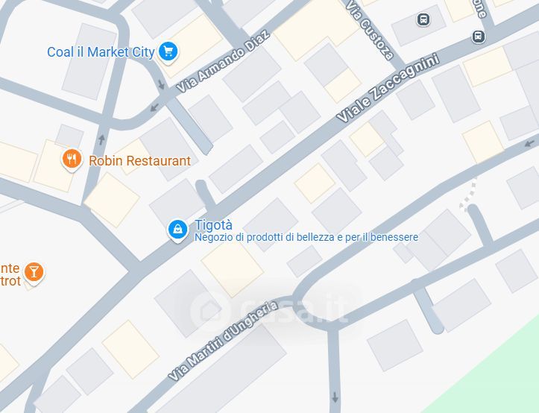Open the Coal il Market City text label
The image size is (539, 413).
pos(101,52)
